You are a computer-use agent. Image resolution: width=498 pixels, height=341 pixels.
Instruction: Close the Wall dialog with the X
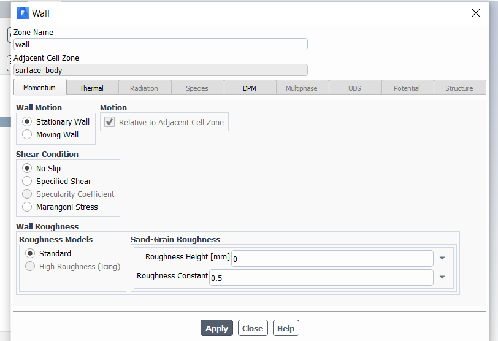[x=475, y=13]
